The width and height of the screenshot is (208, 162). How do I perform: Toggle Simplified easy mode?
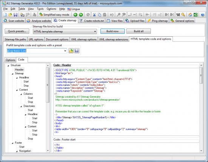click(54, 15)
